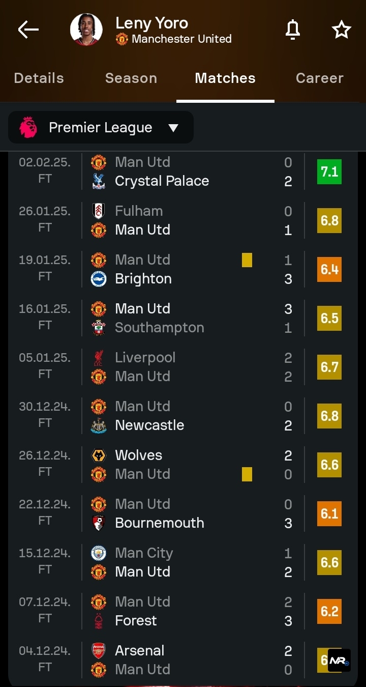Switch to the Season tab
The image size is (366, 687).
tap(131, 78)
